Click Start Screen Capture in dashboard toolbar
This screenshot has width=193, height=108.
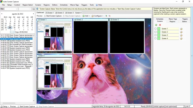click(52, 16)
